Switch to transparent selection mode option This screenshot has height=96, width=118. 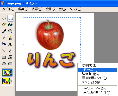point(7,81)
